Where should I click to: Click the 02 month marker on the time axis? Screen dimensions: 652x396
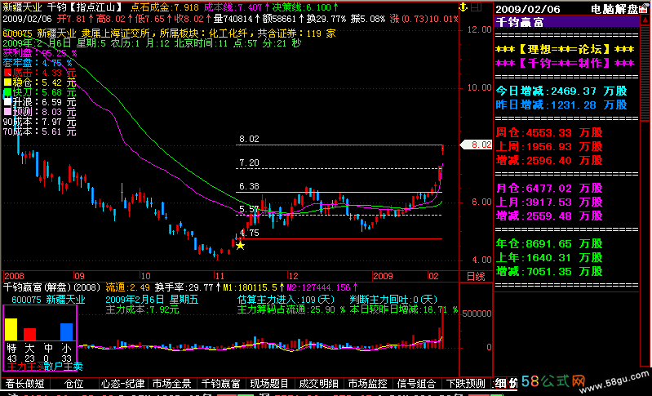tap(433, 276)
